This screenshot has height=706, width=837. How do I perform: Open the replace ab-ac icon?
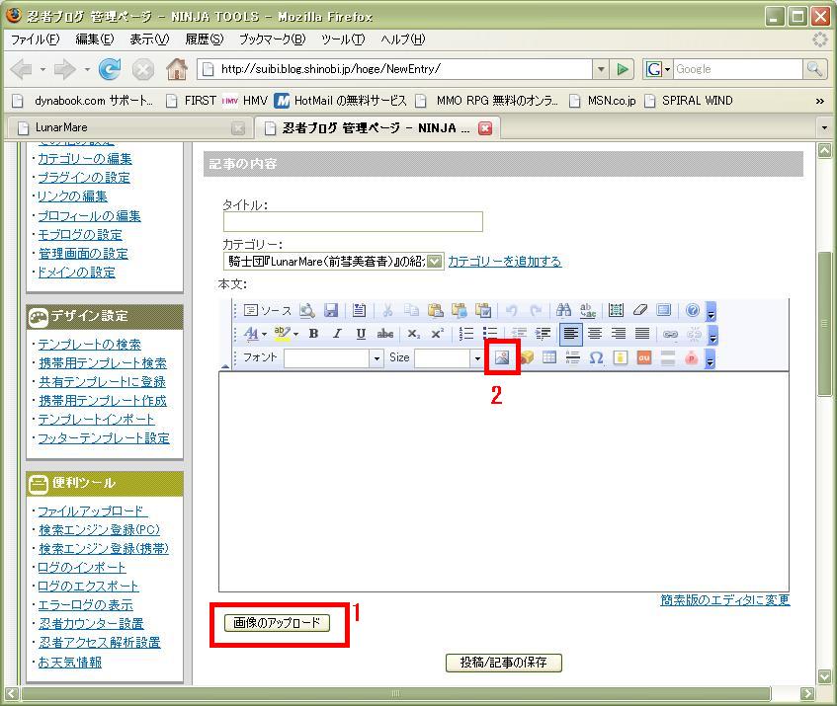[x=588, y=310]
